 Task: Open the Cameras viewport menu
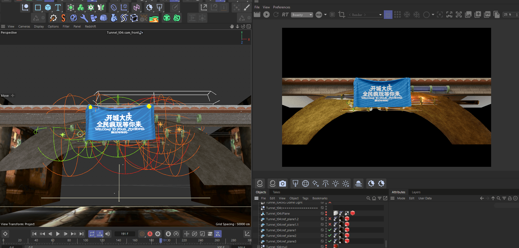(24, 26)
